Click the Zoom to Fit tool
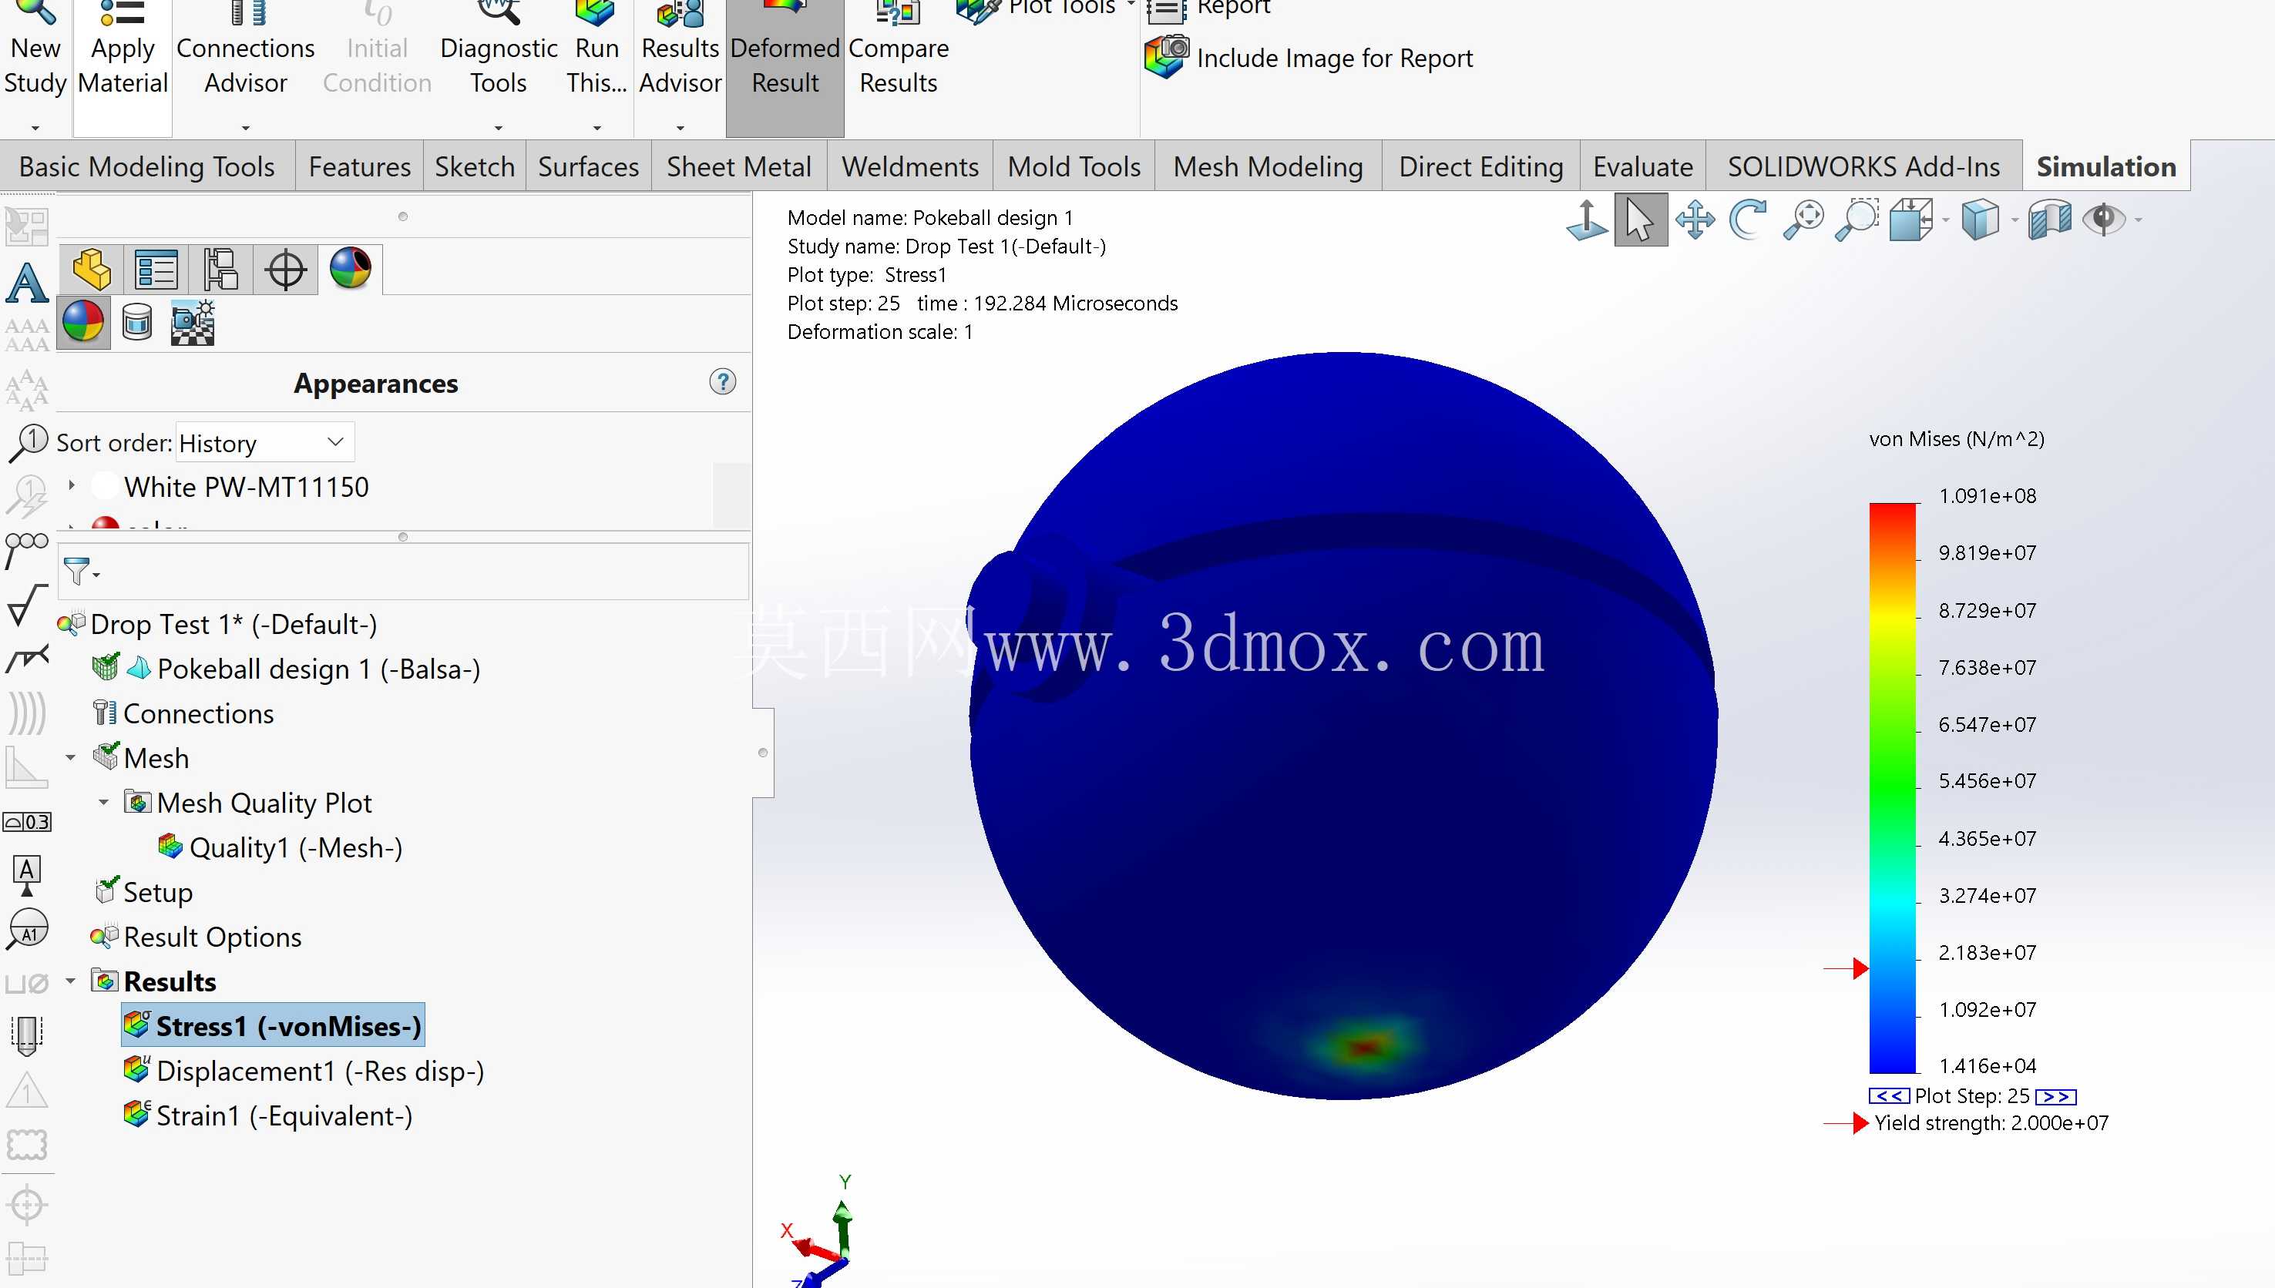2275x1288 pixels. [1803, 220]
